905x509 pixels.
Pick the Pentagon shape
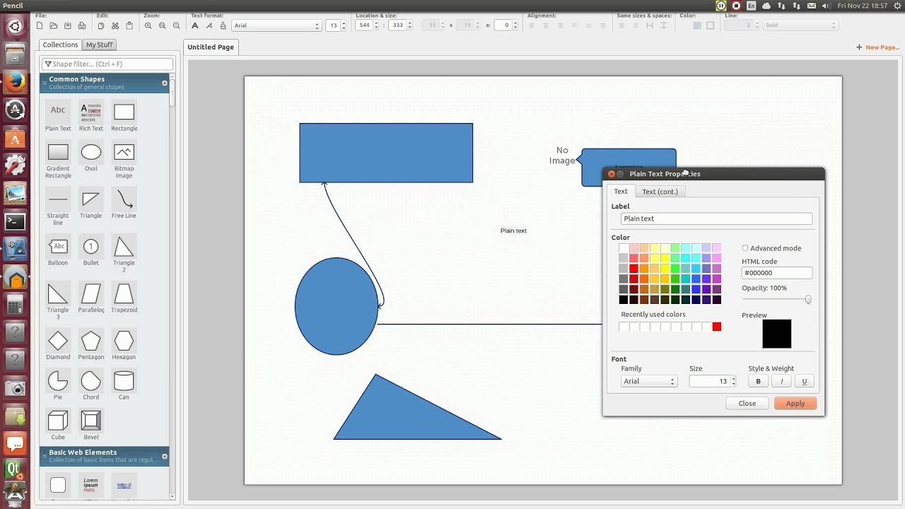click(90, 345)
